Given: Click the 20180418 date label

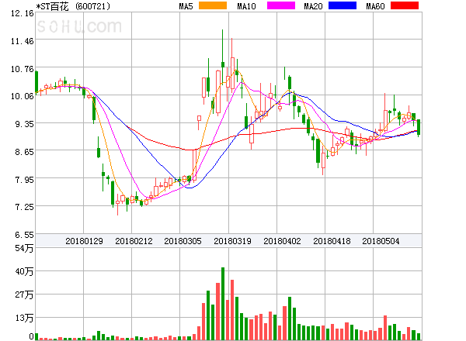Looking at the screenshot, I should [x=332, y=241].
